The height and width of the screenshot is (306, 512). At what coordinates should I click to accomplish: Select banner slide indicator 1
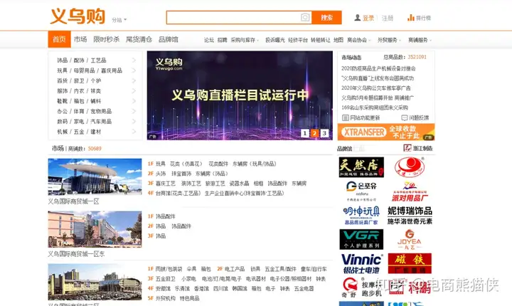tap(304, 133)
